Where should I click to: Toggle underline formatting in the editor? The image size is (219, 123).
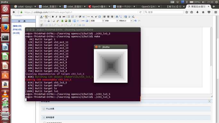point(60,17)
